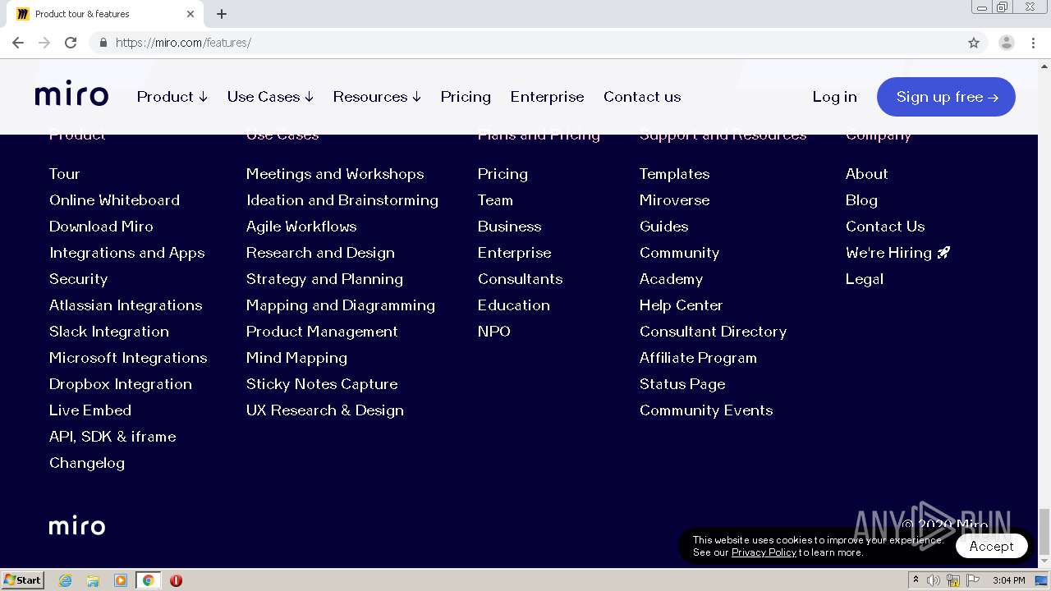Open the Agile Workflows link
This screenshot has height=591, width=1051.
[301, 227]
